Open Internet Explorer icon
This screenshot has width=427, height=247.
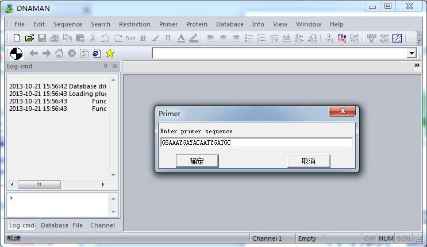(97, 53)
